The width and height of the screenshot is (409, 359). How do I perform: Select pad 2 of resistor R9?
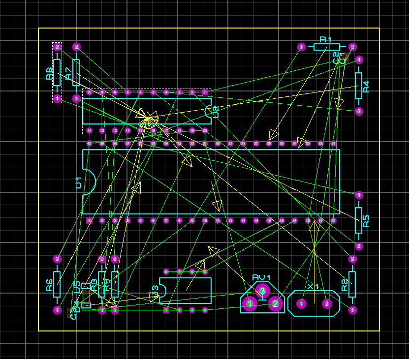[115, 259]
